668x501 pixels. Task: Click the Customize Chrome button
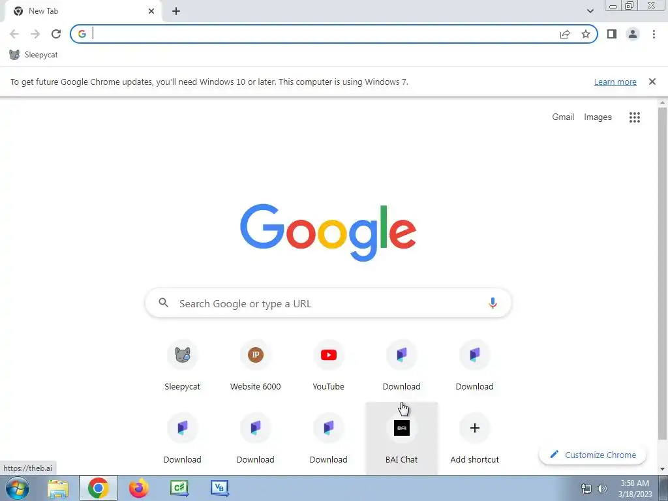(592, 455)
